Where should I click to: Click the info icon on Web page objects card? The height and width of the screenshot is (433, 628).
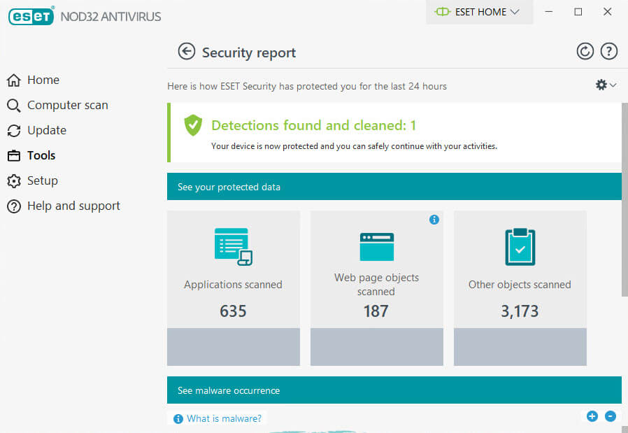coord(434,220)
